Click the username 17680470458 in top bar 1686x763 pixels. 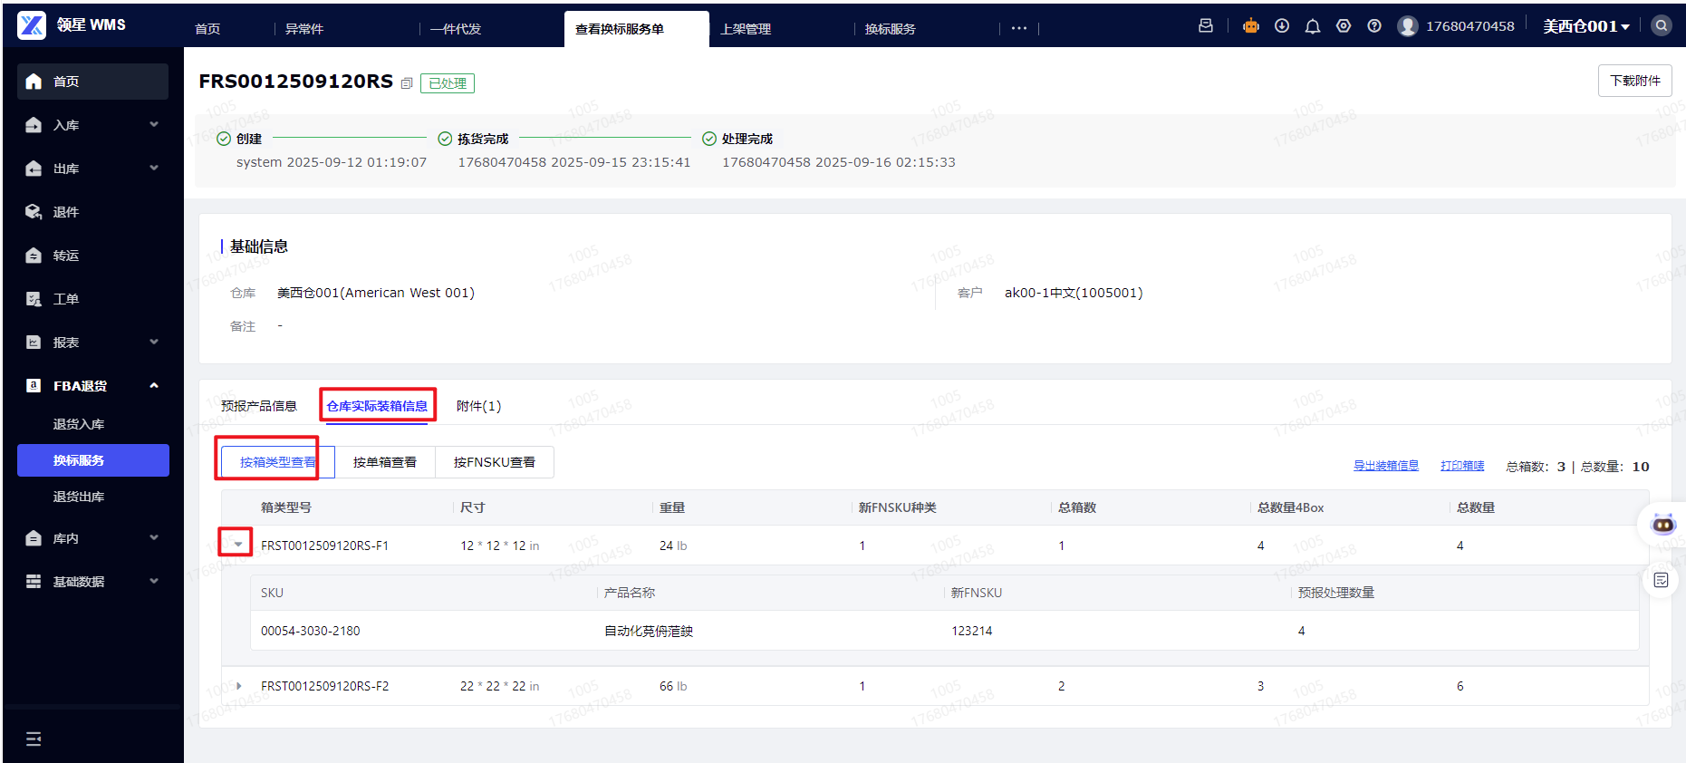pos(1470,26)
